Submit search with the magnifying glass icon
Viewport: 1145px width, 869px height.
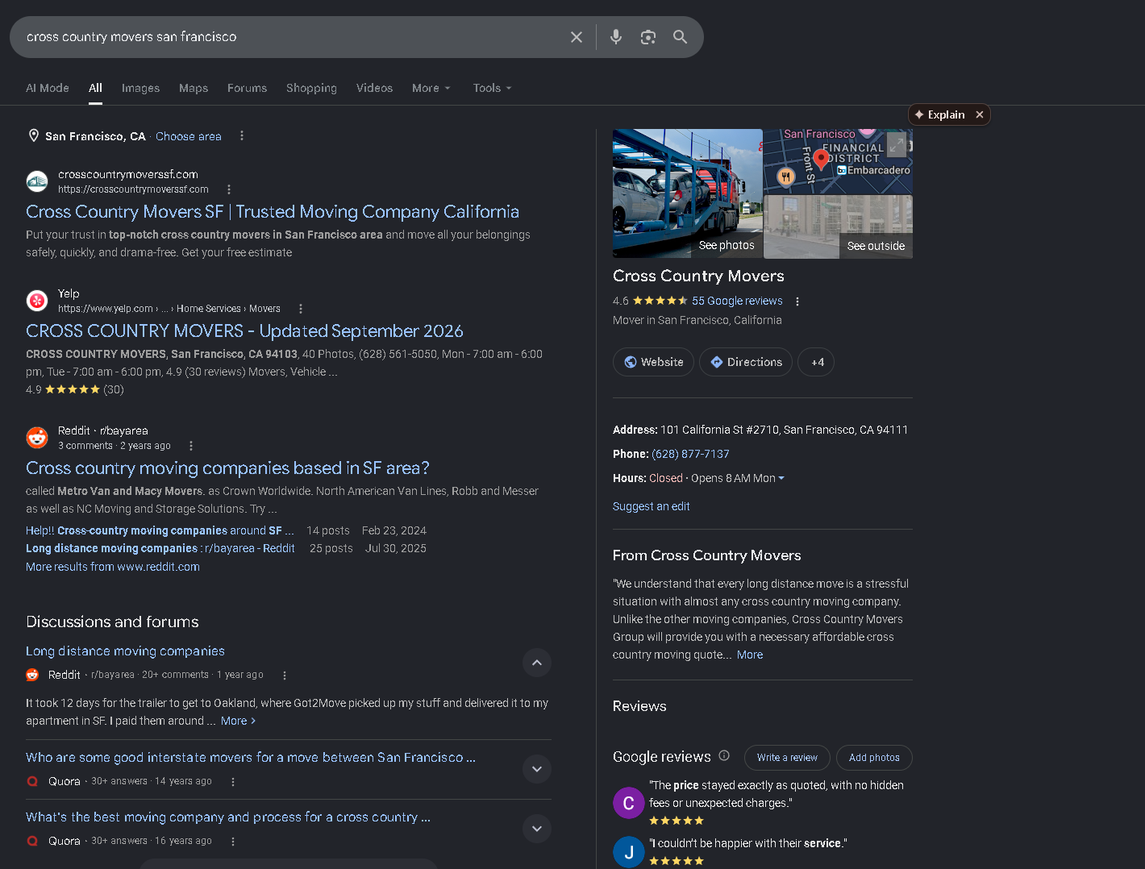pos(681,37)
